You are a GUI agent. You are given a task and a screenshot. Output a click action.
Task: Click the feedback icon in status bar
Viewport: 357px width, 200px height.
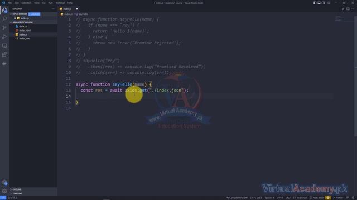pyautogui.click(x=348, y=198)
